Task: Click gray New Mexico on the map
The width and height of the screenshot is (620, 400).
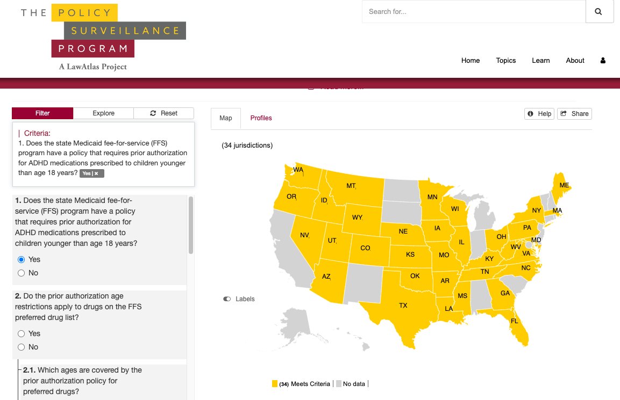Action: [x=363, y=285]
